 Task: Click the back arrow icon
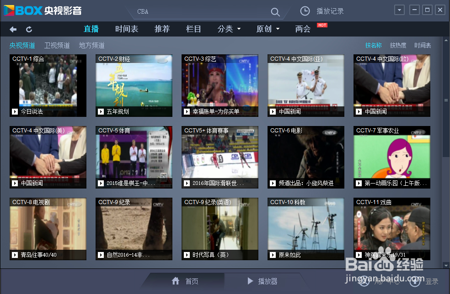(13, 29)
